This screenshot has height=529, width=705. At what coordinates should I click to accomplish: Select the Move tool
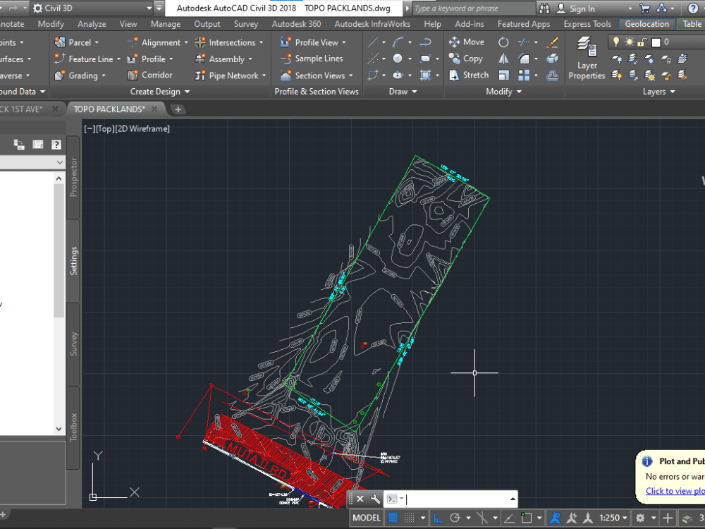click(467, 42)
